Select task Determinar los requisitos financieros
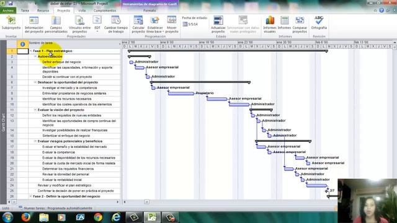This screenshot has width=397, height=223. (68, 169)
